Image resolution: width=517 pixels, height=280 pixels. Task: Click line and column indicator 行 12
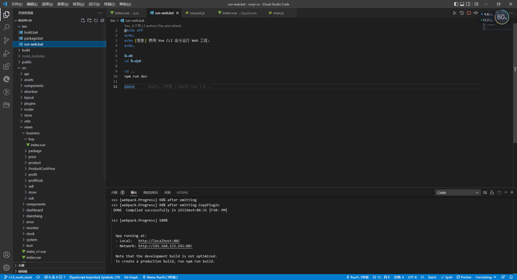coord(381,277)
